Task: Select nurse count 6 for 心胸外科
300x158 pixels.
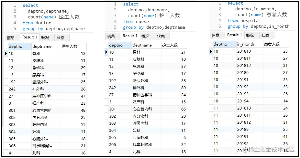Action: [x=174, y=138]
